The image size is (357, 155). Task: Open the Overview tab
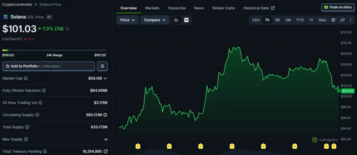pyautogui.click(x=129, y=8)
